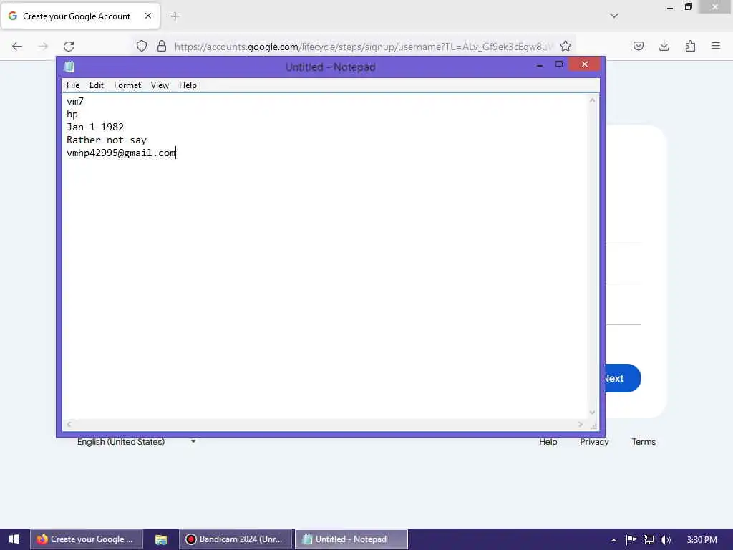This screenshot has height=550, width=733.
Task: Click the 'Jan 1 1982' line
Action: pos(95,127)
